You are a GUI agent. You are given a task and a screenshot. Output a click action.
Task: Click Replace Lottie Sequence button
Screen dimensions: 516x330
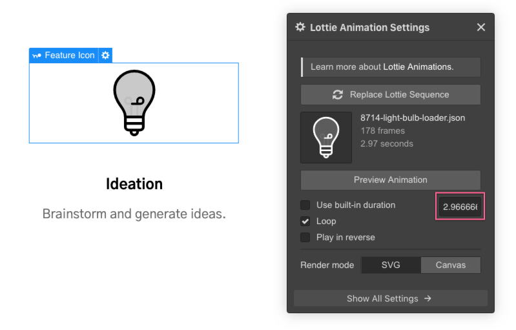point(391,94)
